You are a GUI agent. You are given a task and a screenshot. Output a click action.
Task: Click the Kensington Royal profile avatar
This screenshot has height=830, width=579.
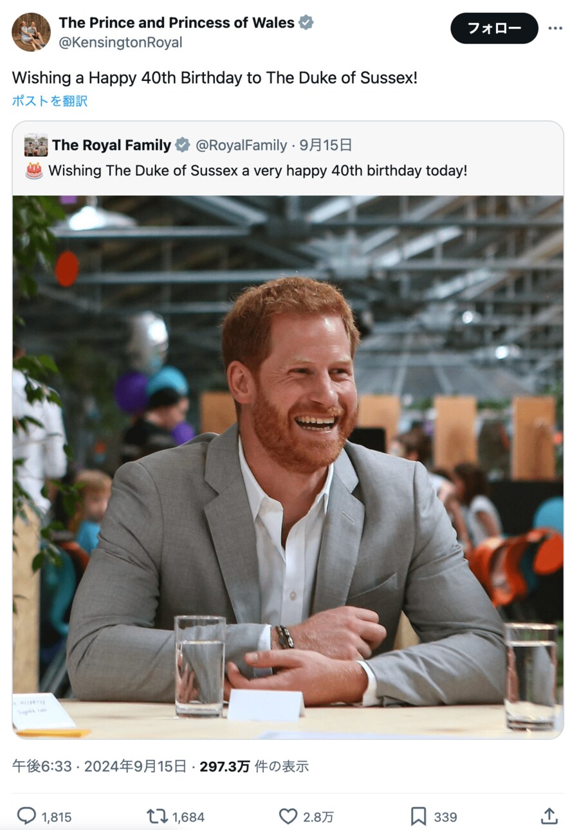pyautogui.click(x=31, y=32)
